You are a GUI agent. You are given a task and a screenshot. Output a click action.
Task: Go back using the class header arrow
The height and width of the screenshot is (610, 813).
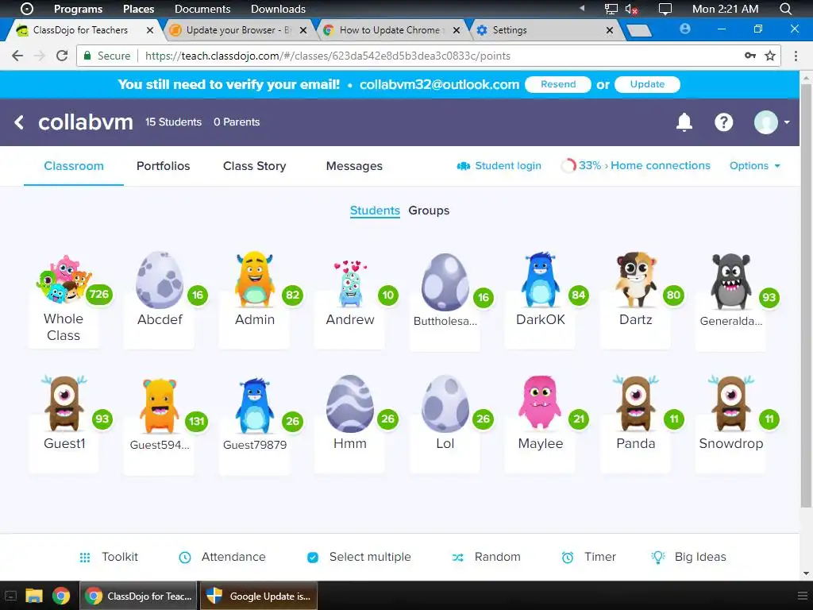[19, 122]
